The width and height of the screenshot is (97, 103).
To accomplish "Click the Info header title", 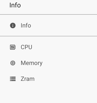I will tap(15, 5).
